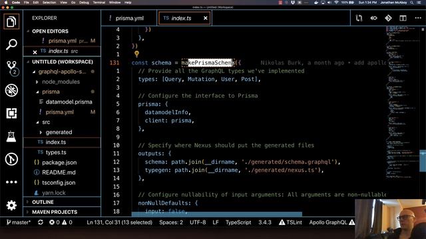Open the macOS Spotlight search icon
The height and width of the screenshot is (239, 426).
click(x=412, y=3)
